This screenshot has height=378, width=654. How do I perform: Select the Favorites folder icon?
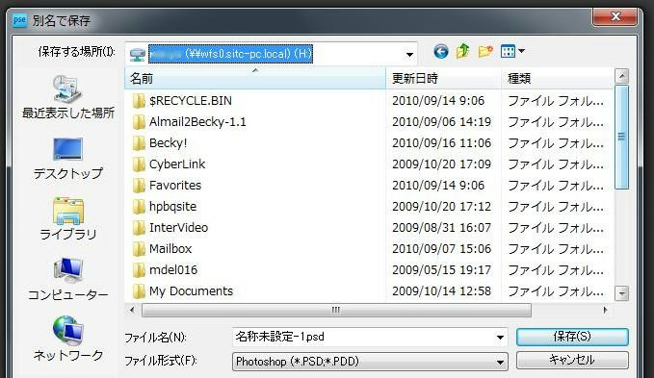139,186
